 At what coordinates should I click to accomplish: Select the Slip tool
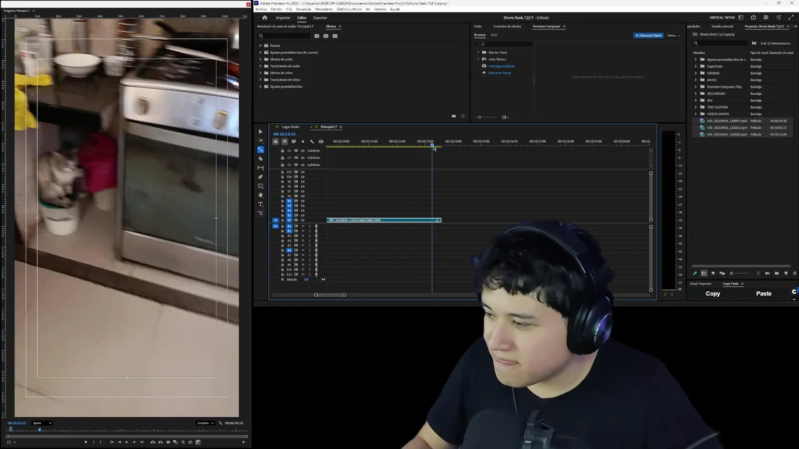pyautogui.click(x=261, y=168)
